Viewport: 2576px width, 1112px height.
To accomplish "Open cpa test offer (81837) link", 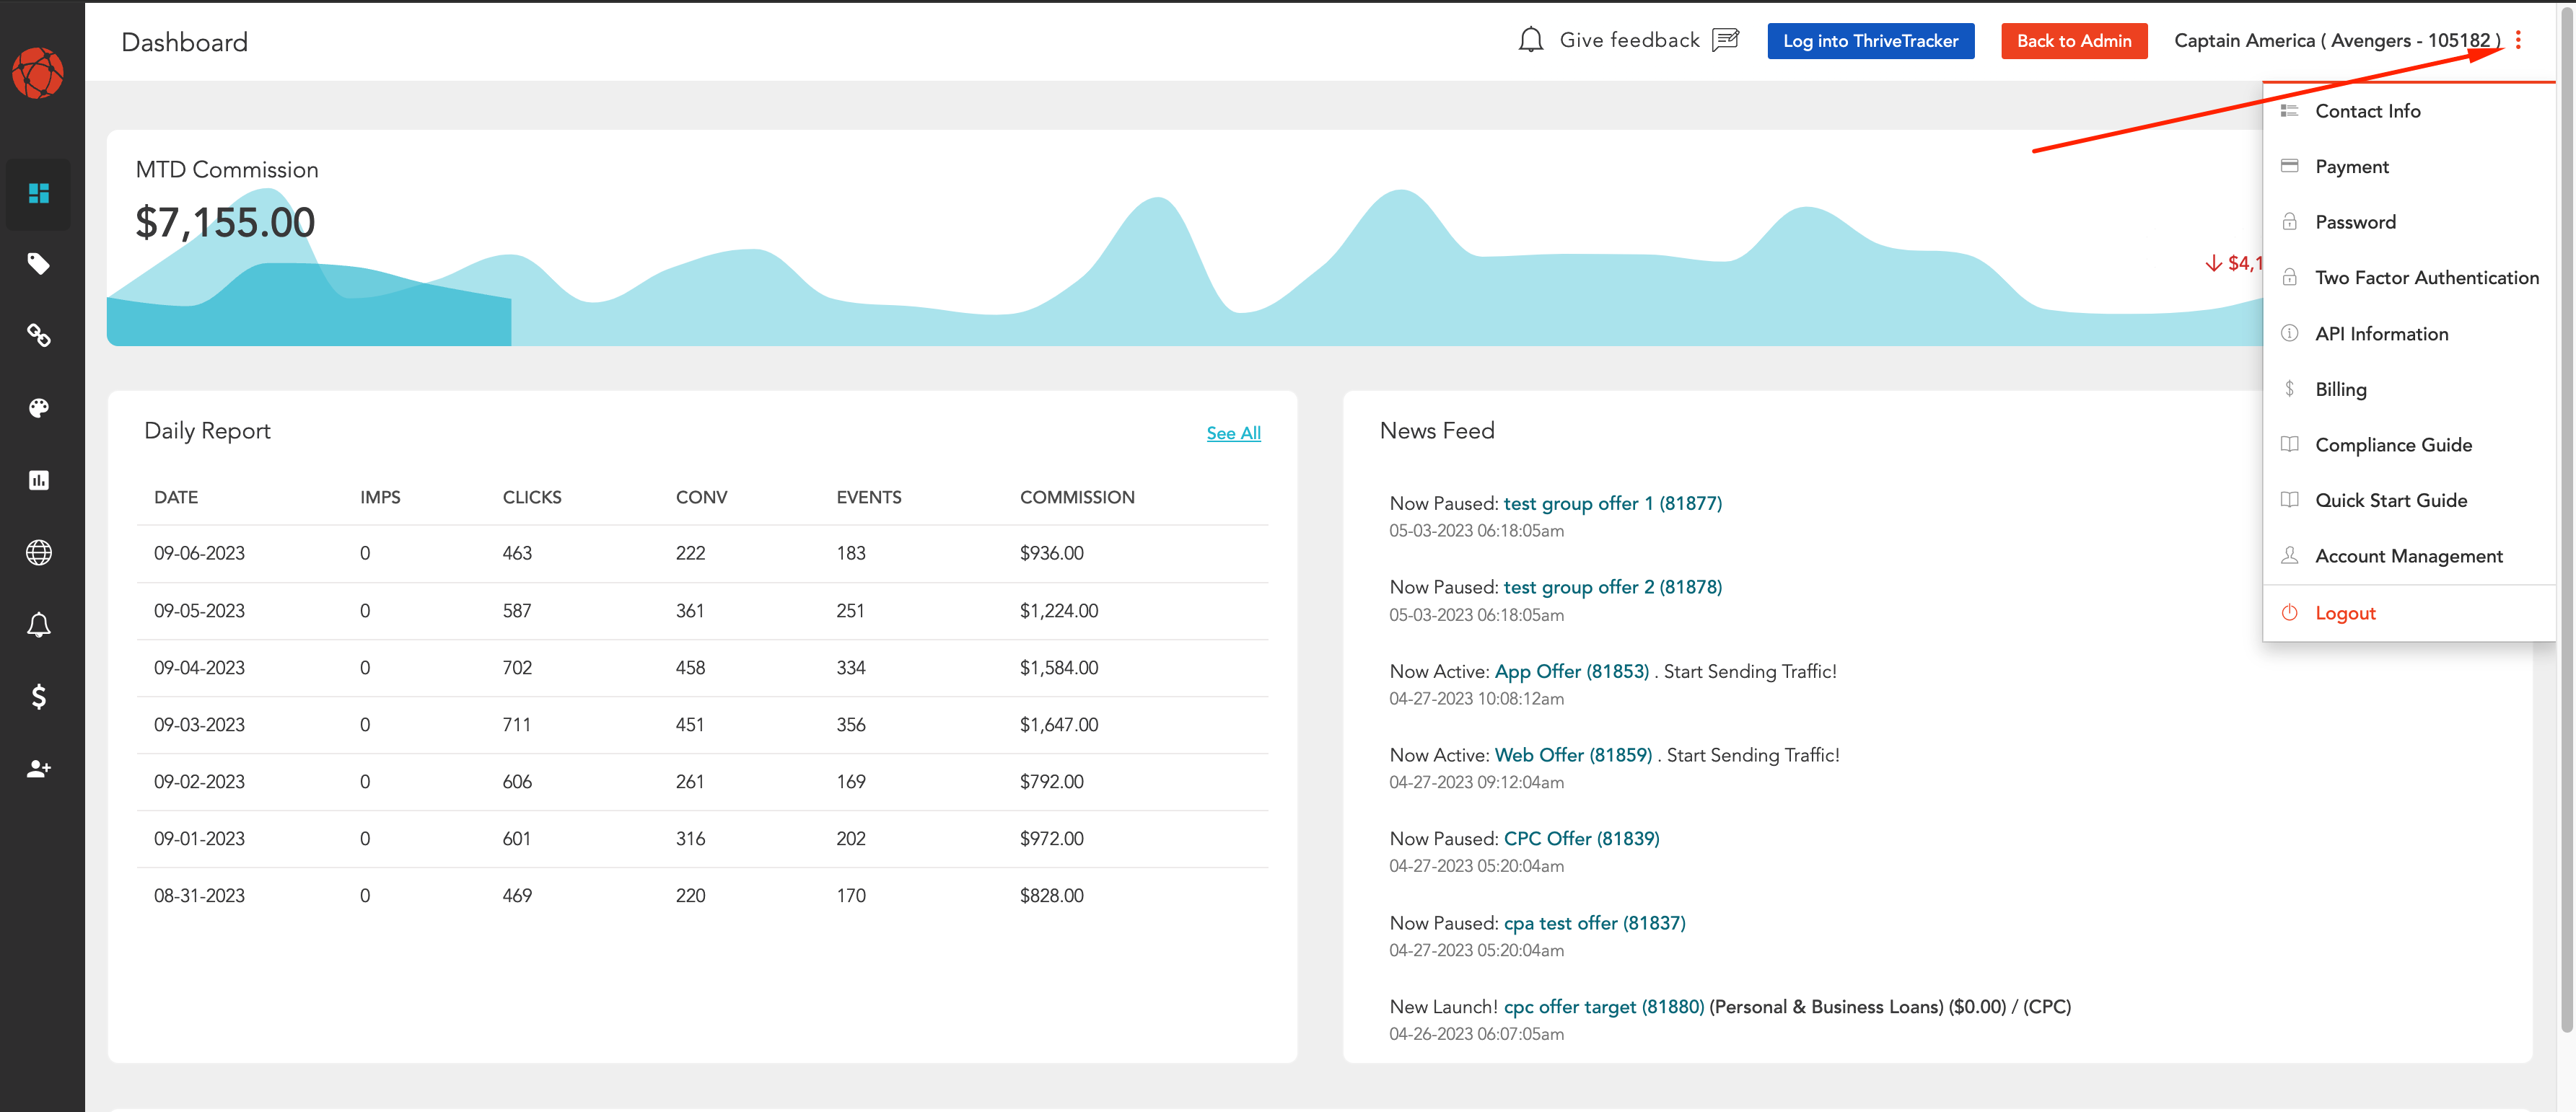I will (x=1594, y=923).
